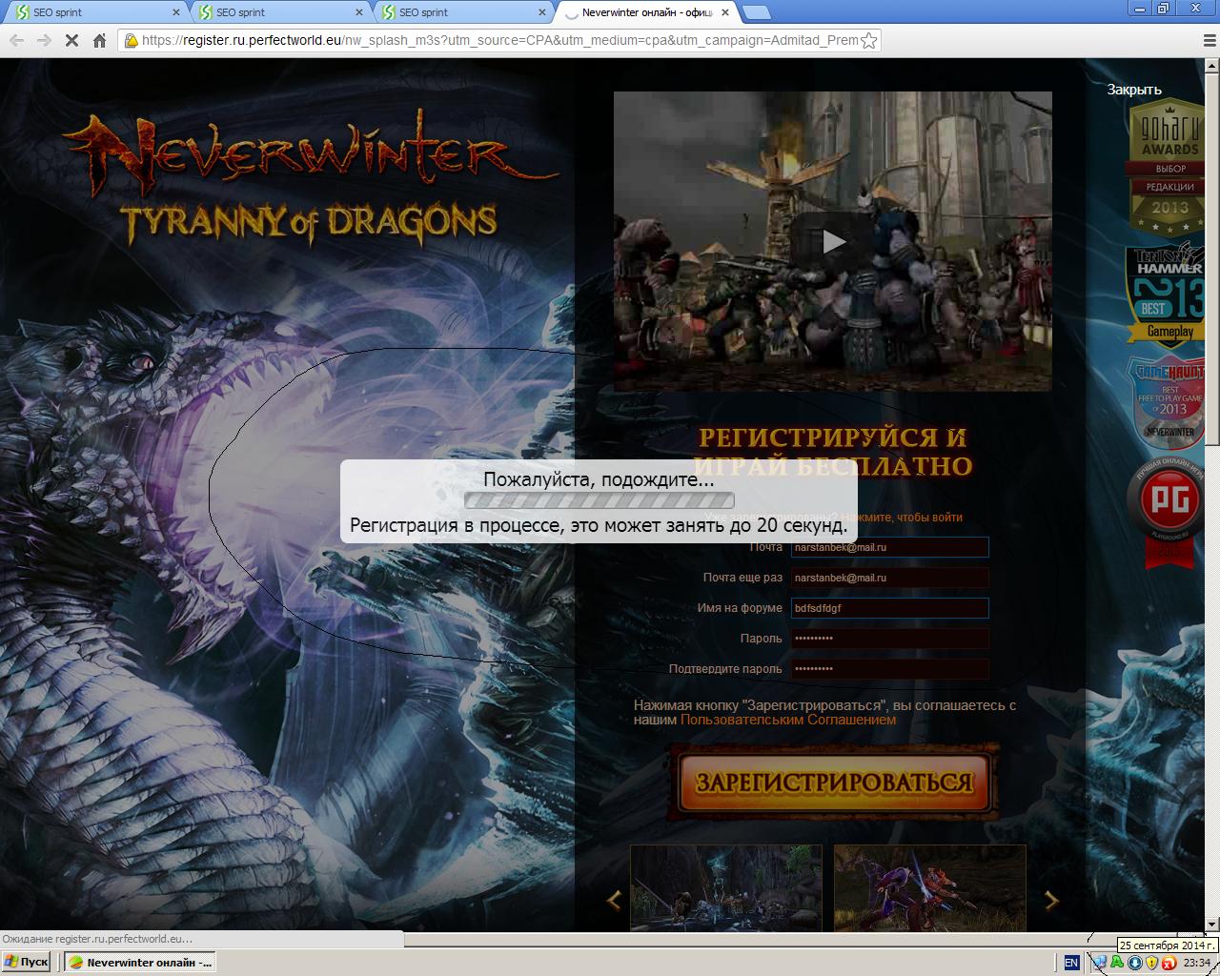Open the Пуск start menu
This screenshot has height=976, width=1220.
(27, 963)
